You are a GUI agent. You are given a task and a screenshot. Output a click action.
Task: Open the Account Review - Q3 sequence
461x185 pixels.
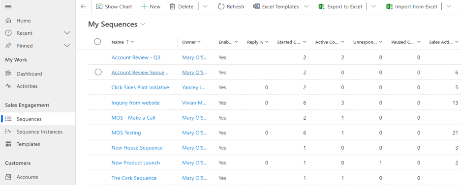pos(136,57)
